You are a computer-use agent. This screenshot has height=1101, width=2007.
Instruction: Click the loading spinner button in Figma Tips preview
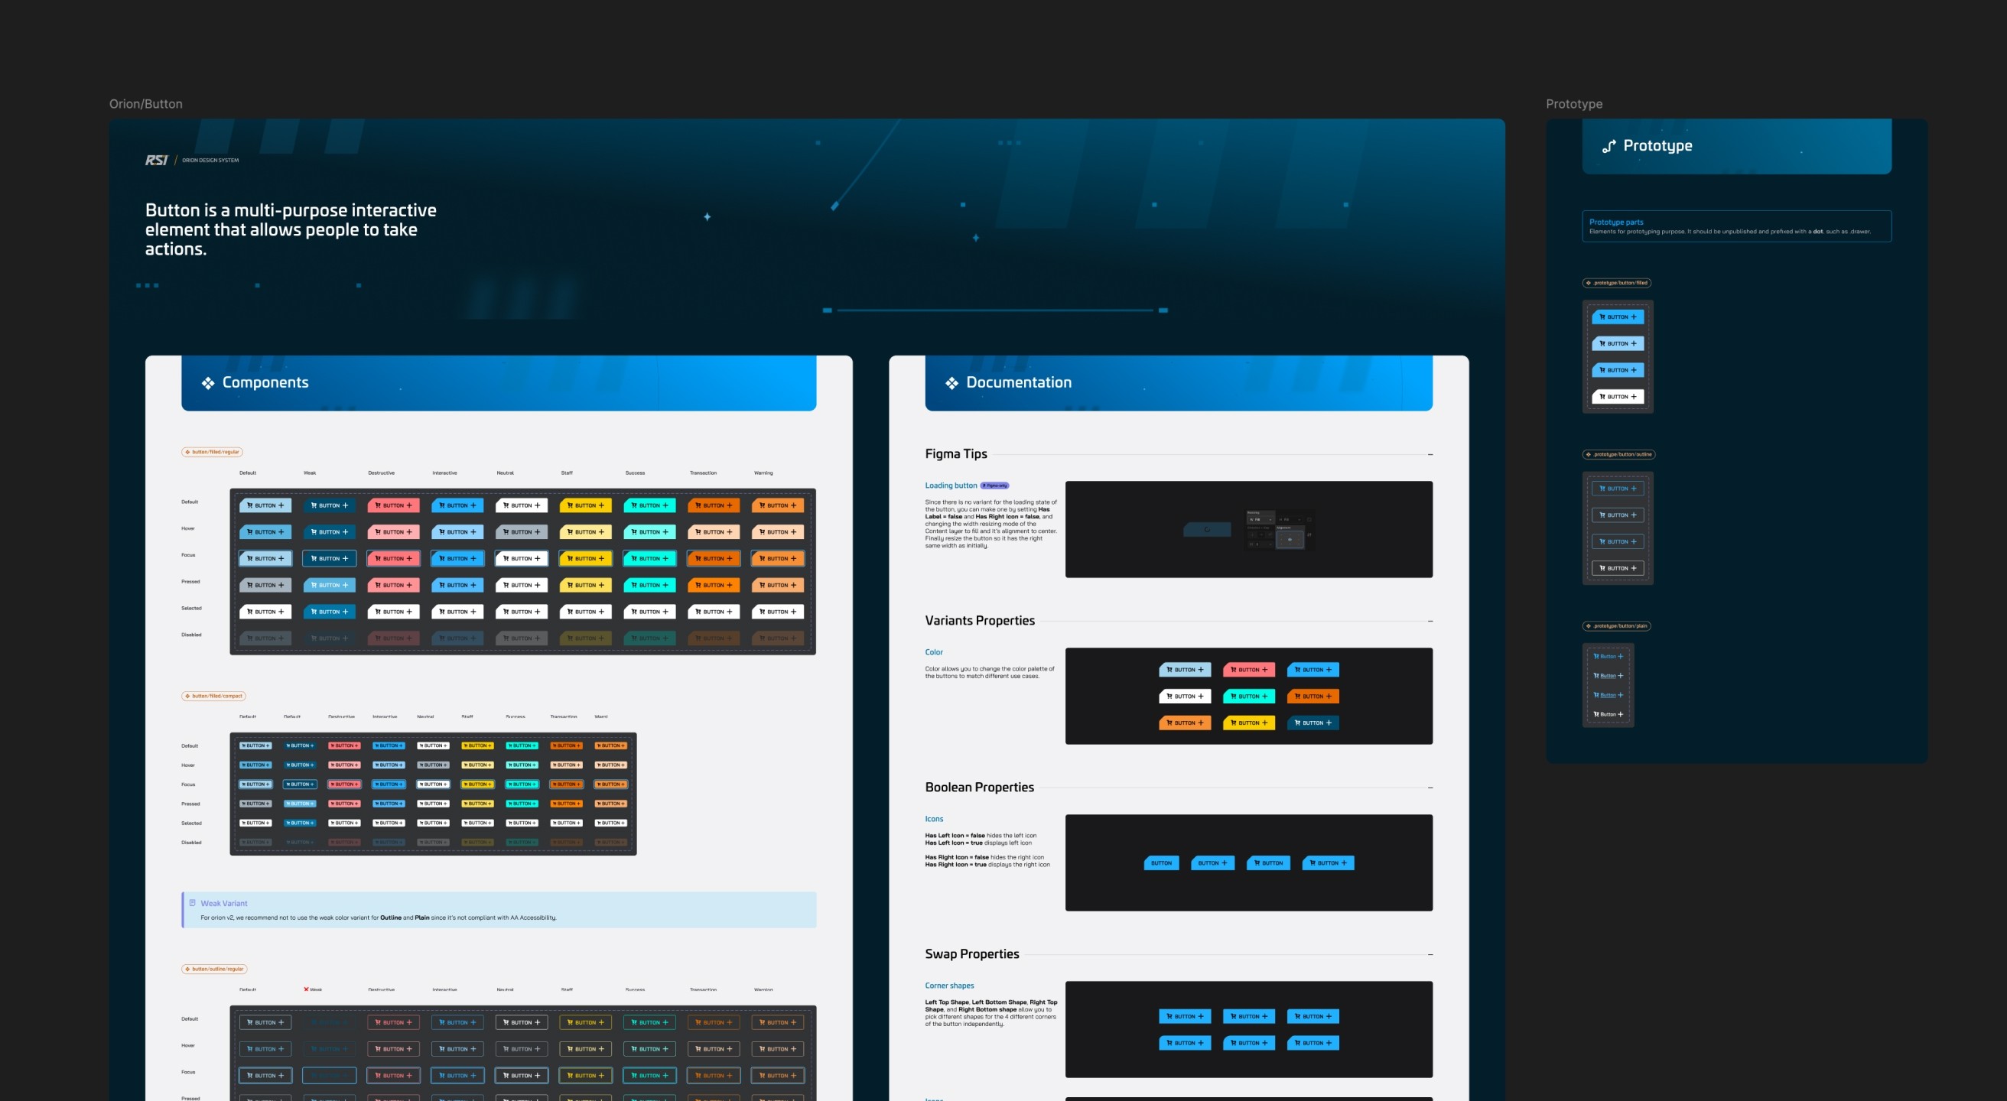1207,530
